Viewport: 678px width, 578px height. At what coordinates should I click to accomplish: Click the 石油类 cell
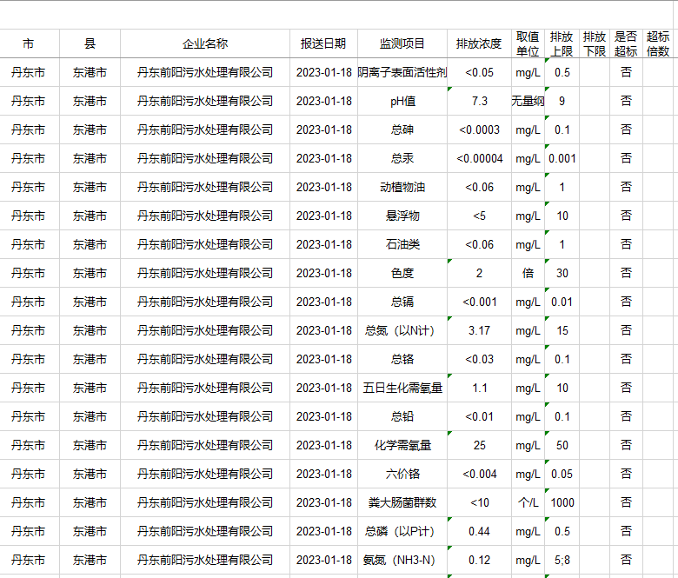[402, 245]
